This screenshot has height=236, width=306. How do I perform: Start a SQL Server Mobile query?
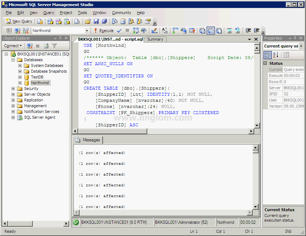coord(77,21)
